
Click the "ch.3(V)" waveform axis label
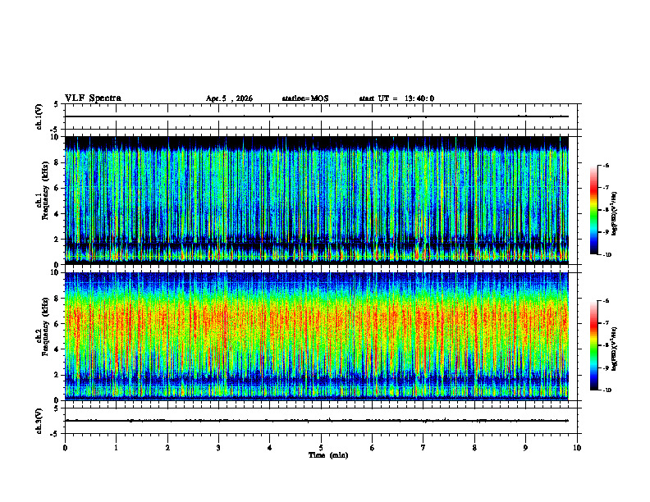[39, 421]
